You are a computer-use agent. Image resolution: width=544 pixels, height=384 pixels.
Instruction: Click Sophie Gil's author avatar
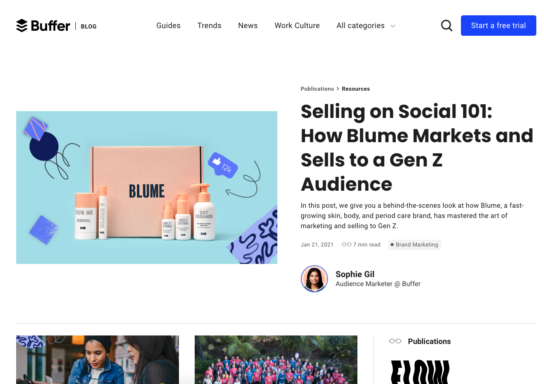(314, 279)
